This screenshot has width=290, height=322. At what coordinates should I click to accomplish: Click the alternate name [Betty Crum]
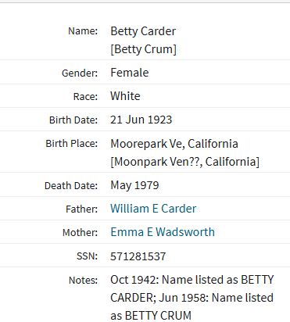pos(143,49)
